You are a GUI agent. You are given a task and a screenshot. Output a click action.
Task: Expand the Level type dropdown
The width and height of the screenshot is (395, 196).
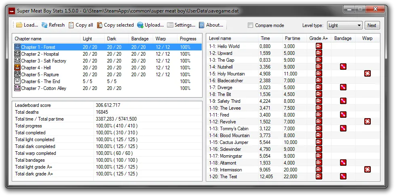[x=344, y=25]
